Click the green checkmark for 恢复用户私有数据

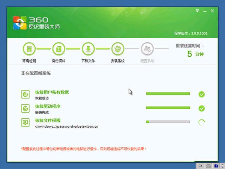pos(202,94)
